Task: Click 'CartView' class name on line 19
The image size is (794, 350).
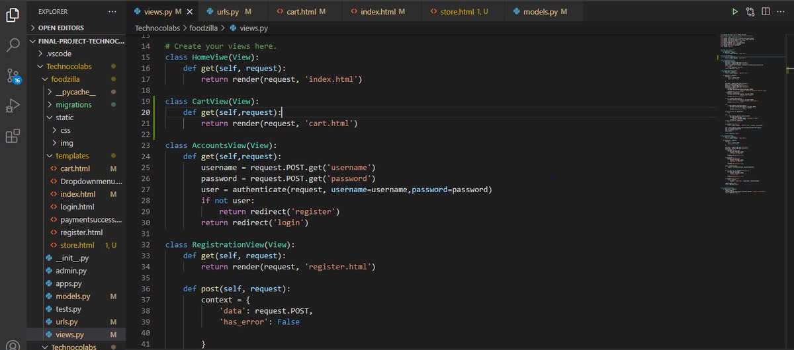Action: (210, 101)
